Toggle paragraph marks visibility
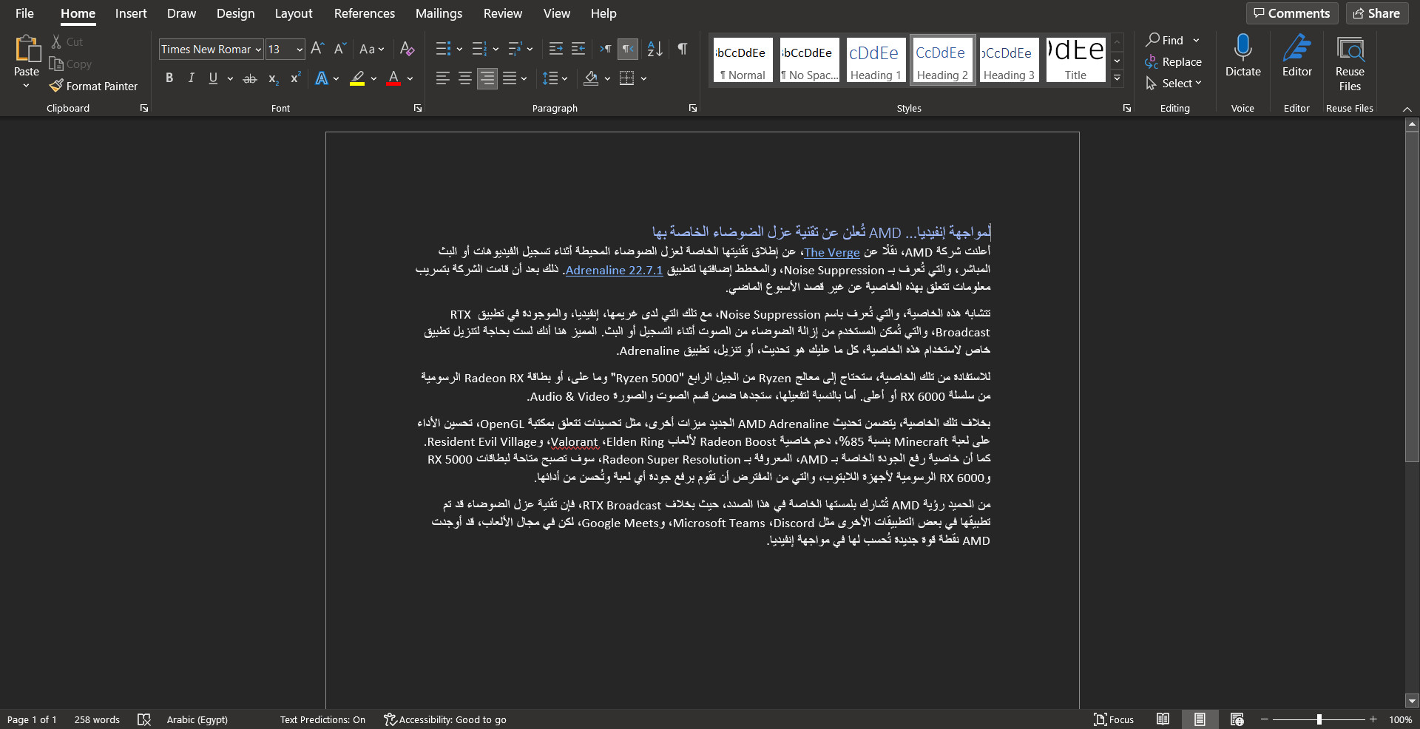This screenshot has height=729, width=1420. coord(682,49)
